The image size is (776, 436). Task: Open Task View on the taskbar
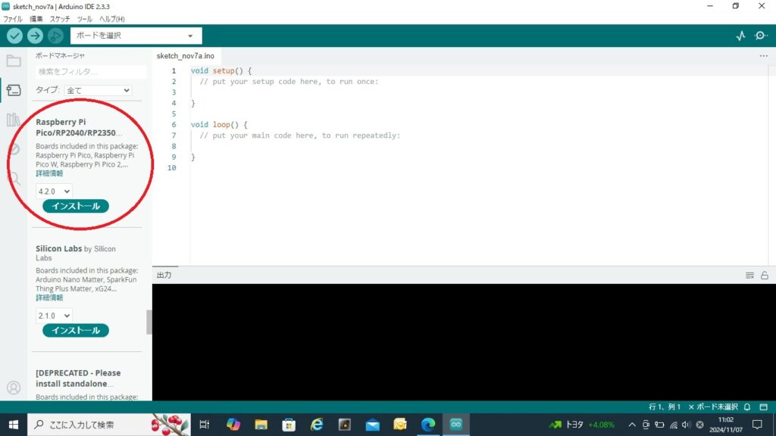pos(205,425)
